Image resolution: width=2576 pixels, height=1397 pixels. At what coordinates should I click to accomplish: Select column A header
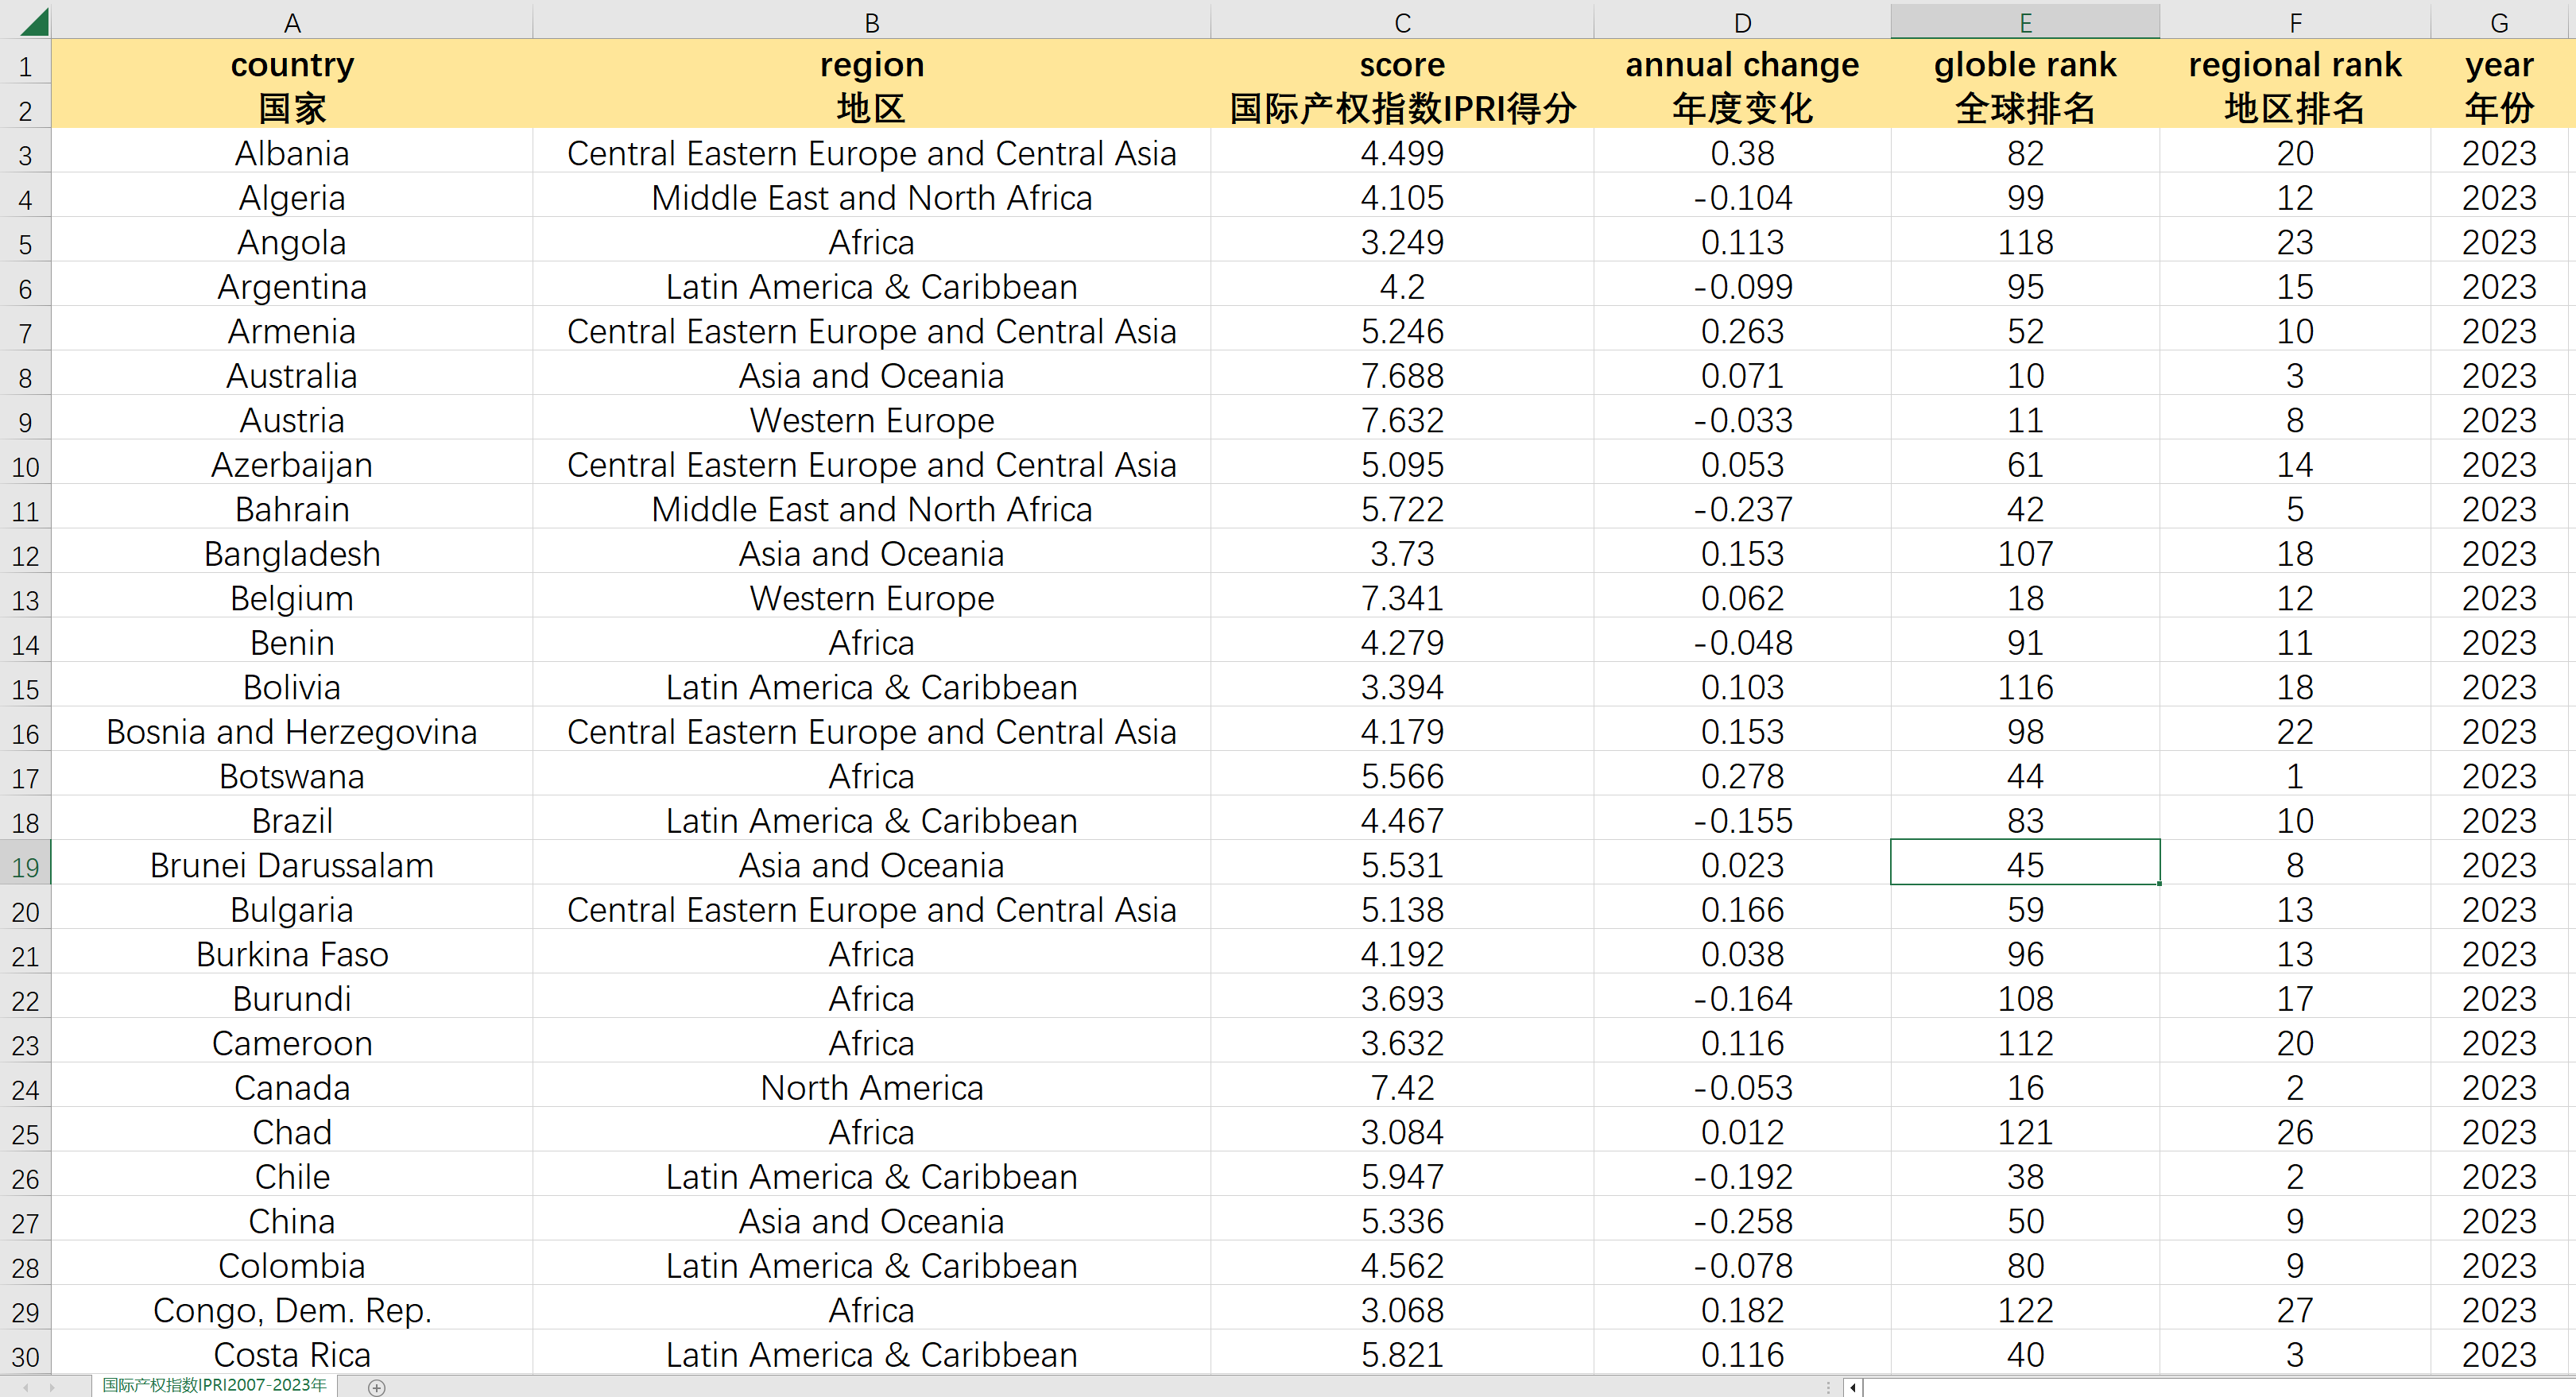tap(291, 22)
